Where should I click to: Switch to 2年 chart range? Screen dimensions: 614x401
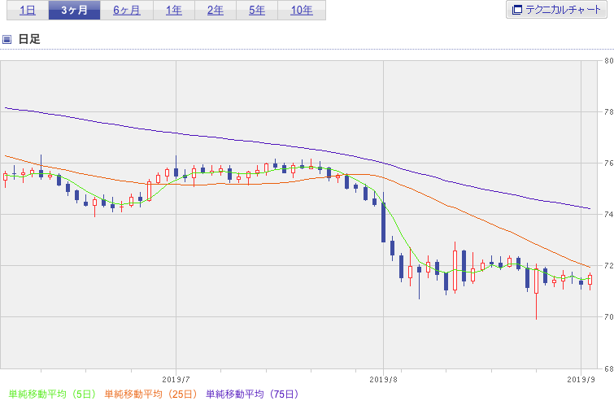pyautogui.click(x=216, y=11)
